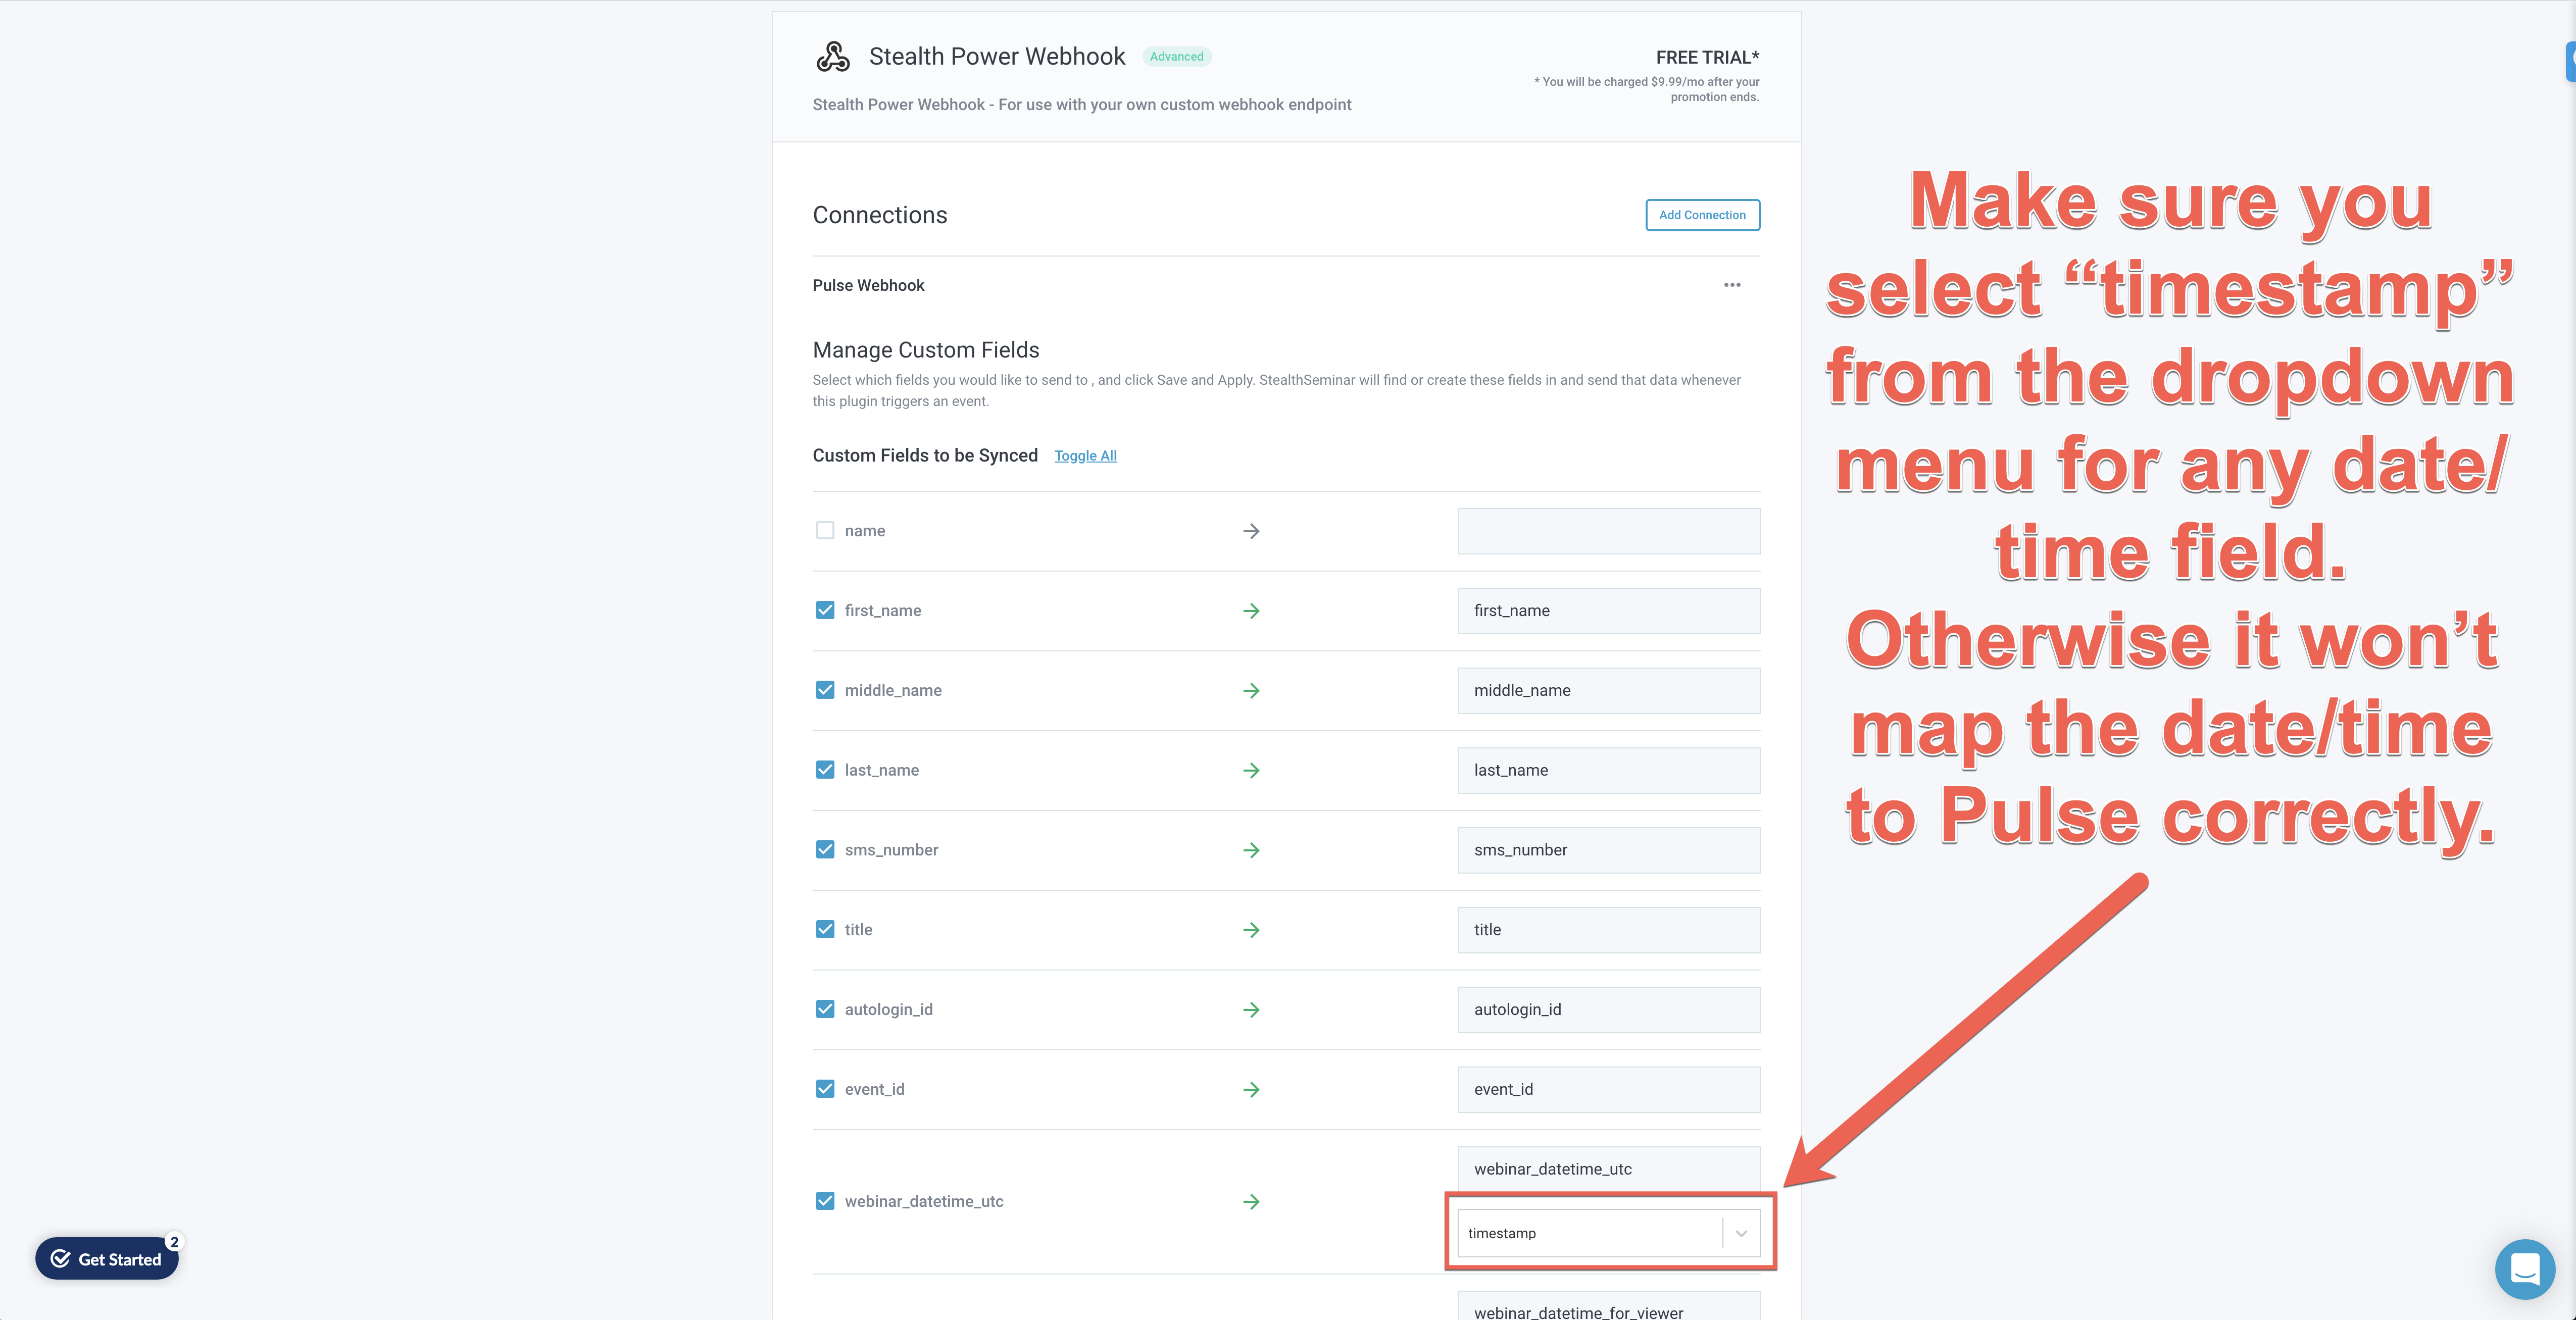Image resolution: width=2576 pixels, height=1320 pixels.
Task: Uncheck the title field checkbox
Action: tap(825, 929)
